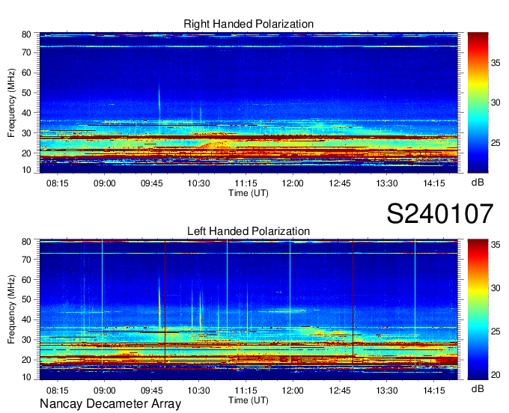Click 80 MHz tick on Right Handed plot

26,34
